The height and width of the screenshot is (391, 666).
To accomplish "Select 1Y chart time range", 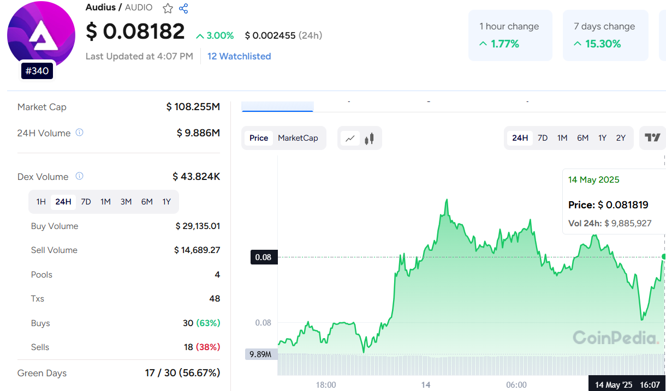I will (602, 138).
